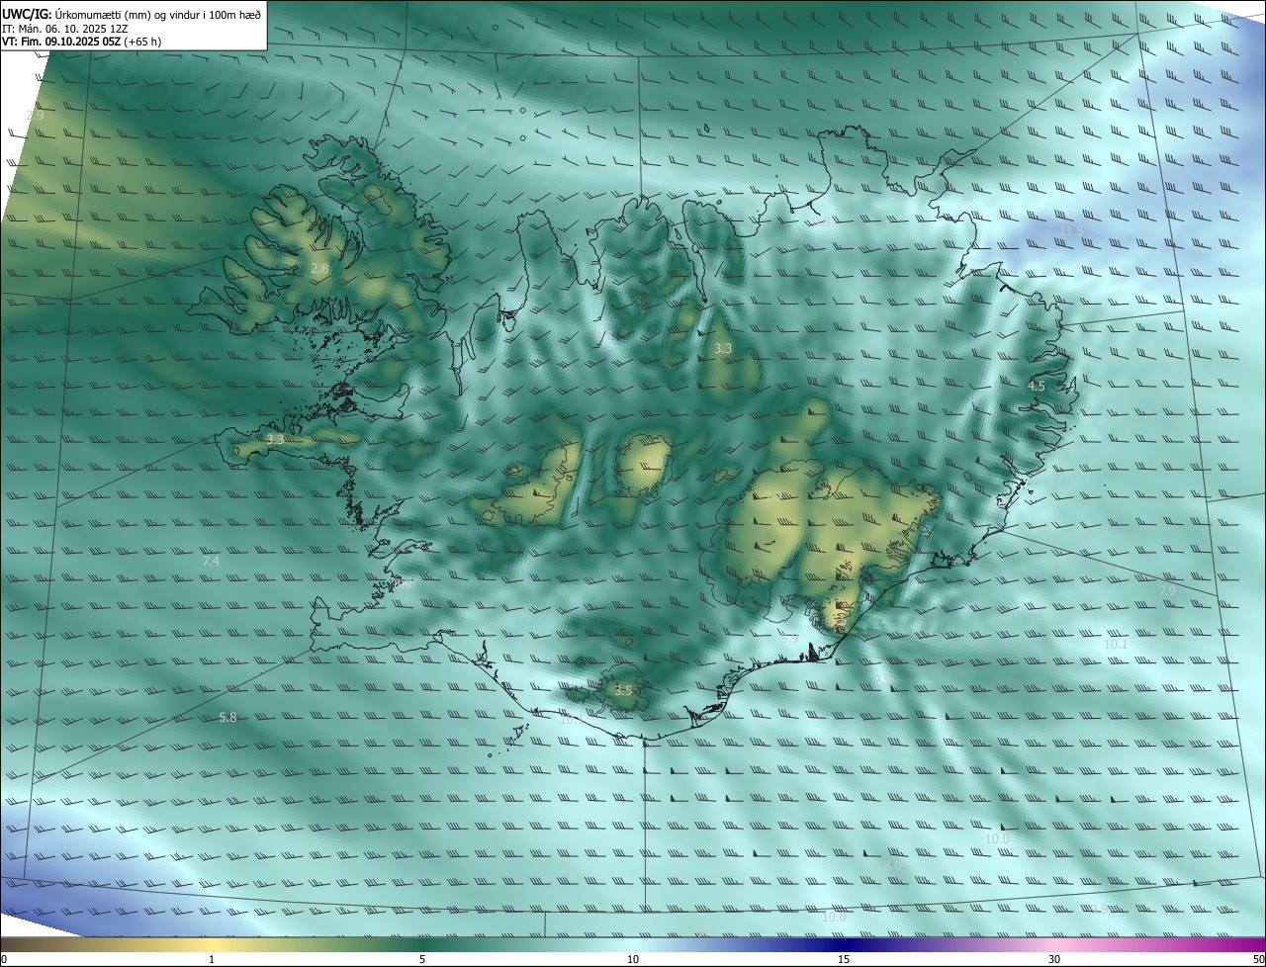
Task: Click the dark navy band of the colour scale
Action: pyautogui.click(x=844, y=944)
